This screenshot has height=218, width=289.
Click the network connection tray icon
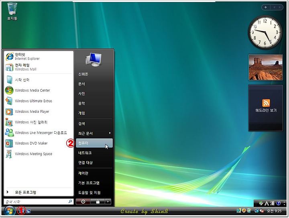point(256,211)
